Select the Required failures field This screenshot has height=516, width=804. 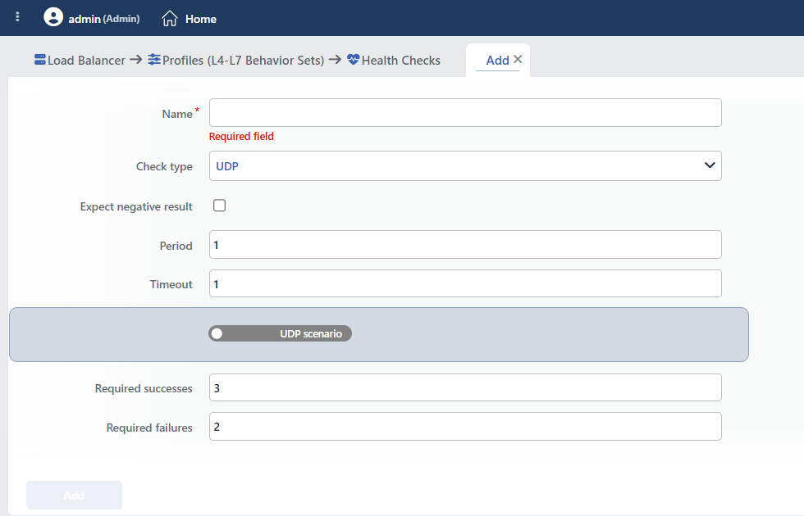click(465, 427)
